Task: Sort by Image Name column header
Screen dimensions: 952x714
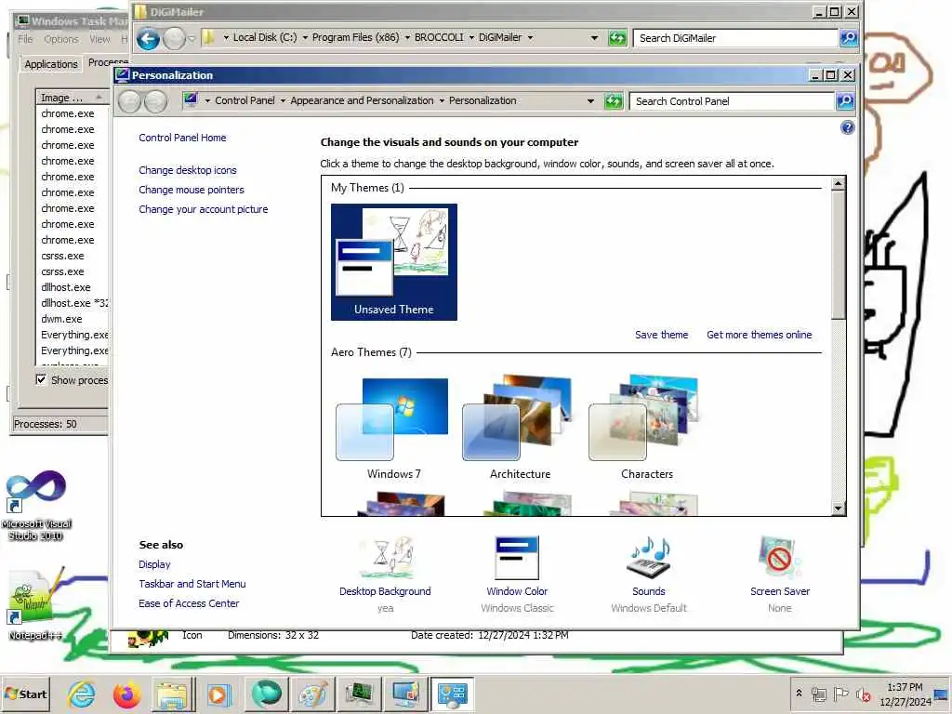Action: (x=72, y=97)
